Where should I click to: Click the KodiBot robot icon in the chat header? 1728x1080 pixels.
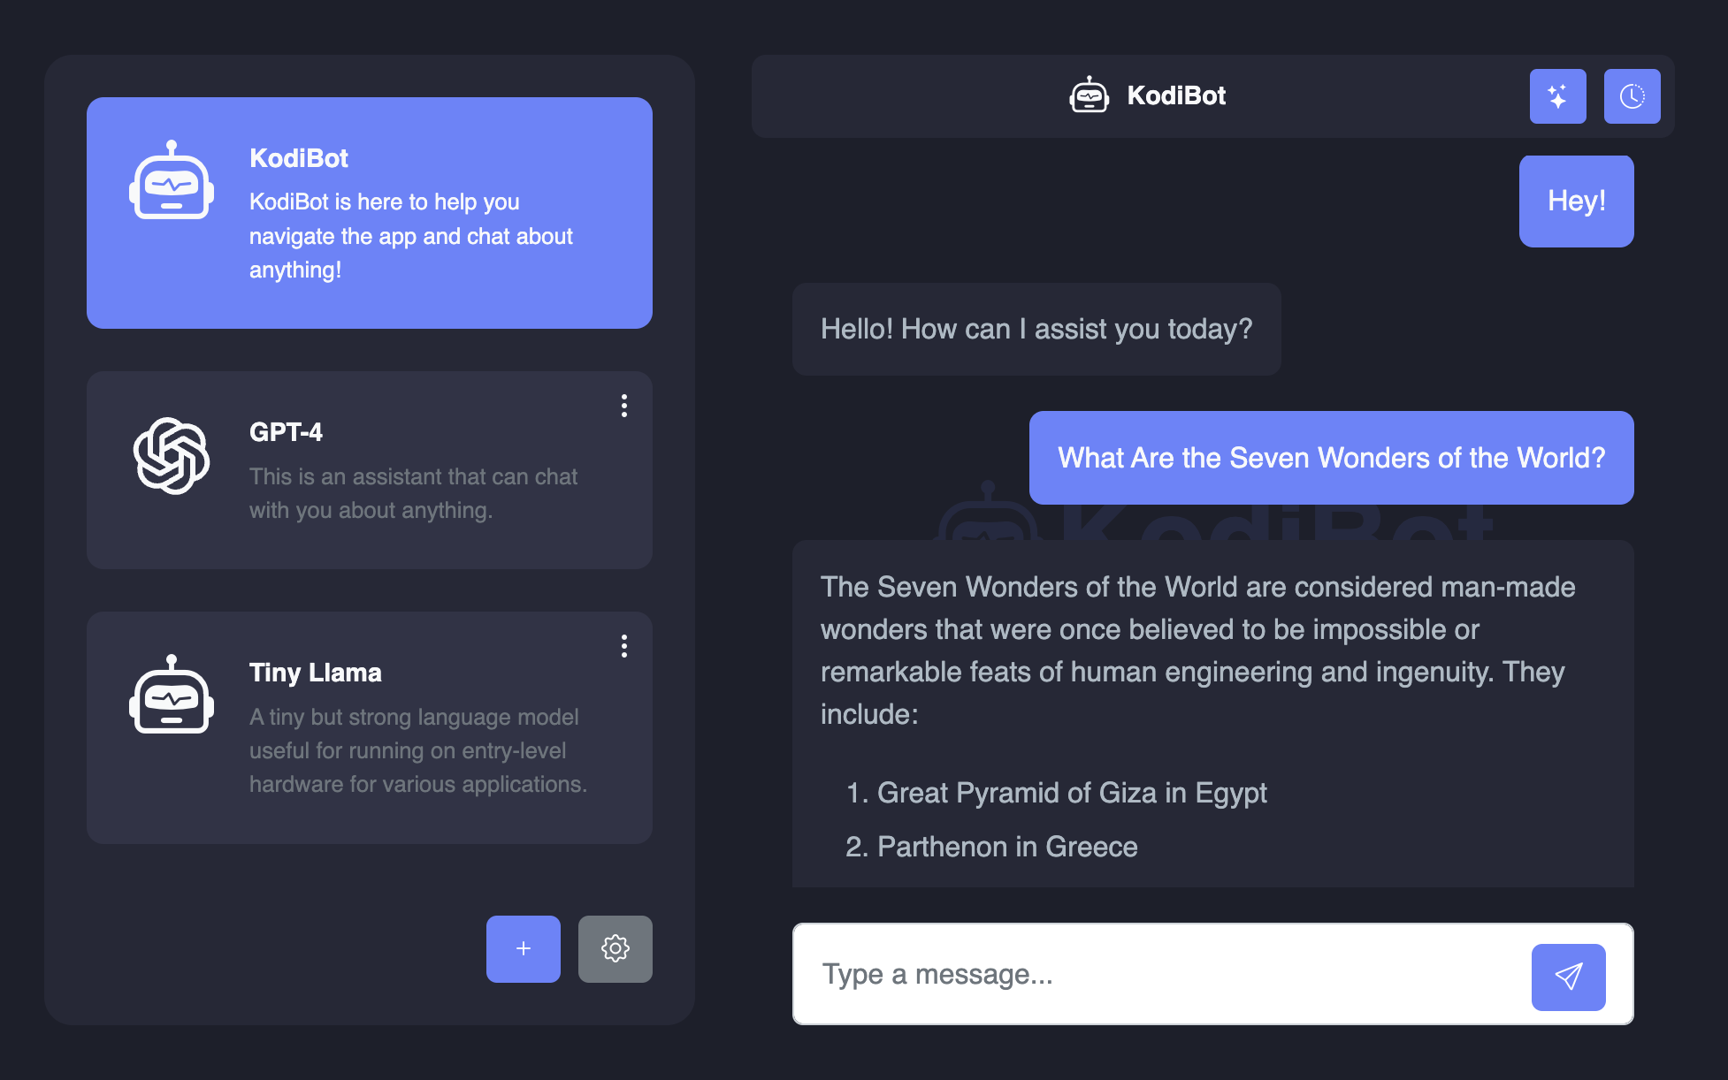(1090, 95)
